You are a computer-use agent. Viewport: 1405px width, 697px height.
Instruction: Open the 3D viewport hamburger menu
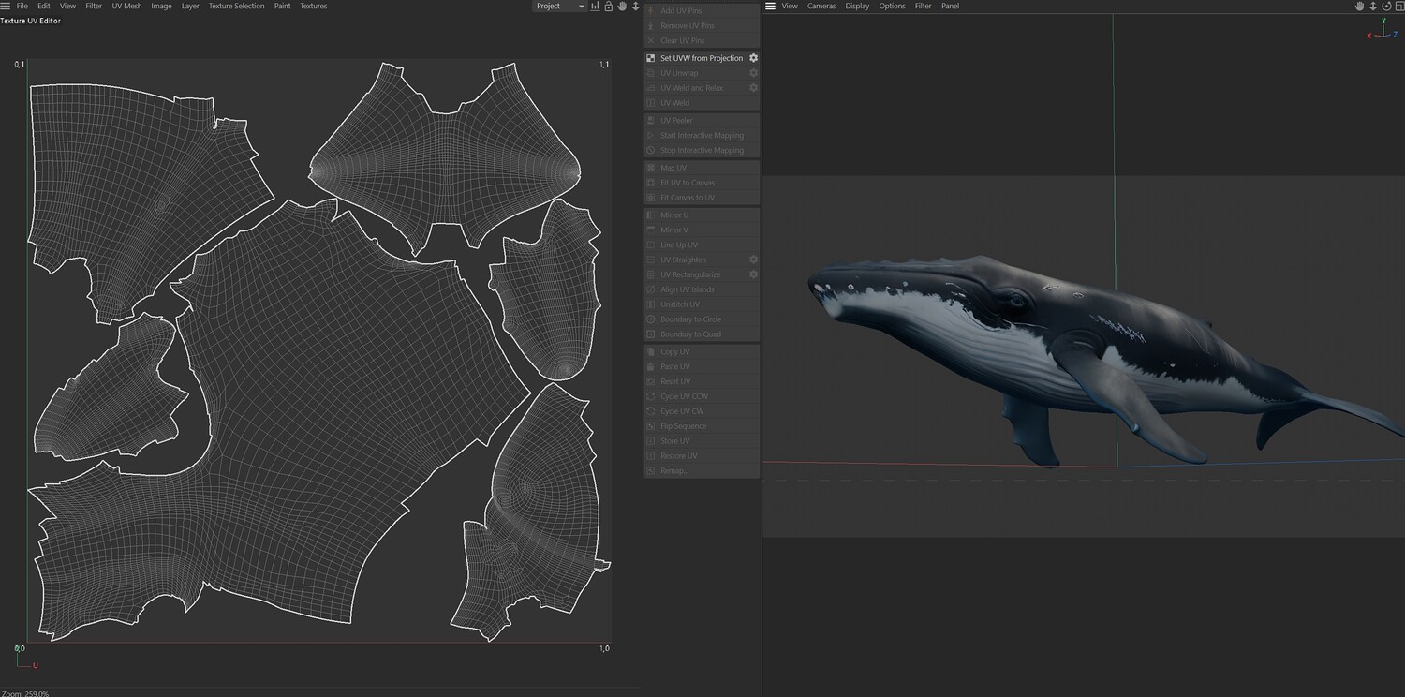pos(770,7)
